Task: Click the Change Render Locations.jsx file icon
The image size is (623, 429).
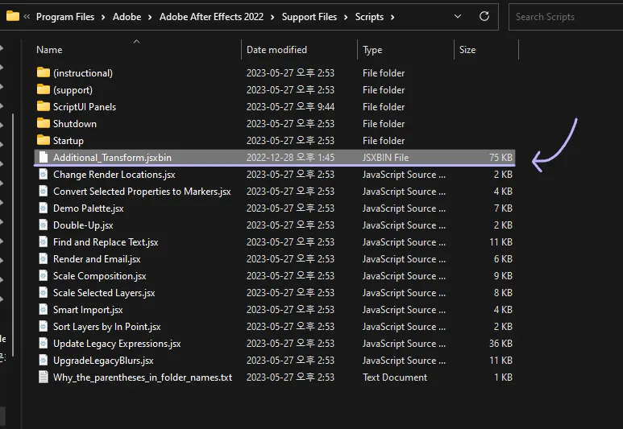Action: 44,174
